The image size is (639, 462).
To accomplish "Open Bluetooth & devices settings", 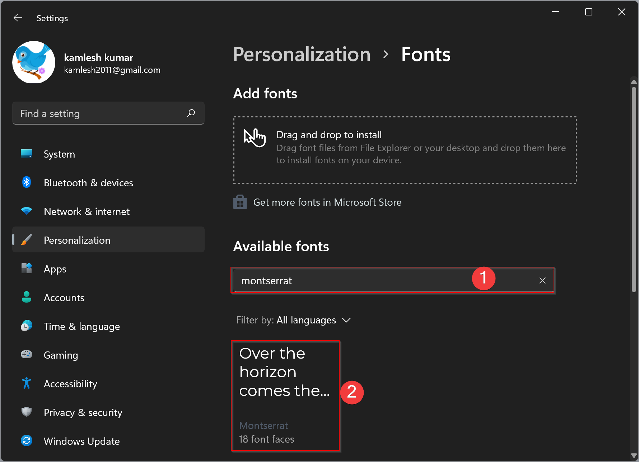I will 108,183.
